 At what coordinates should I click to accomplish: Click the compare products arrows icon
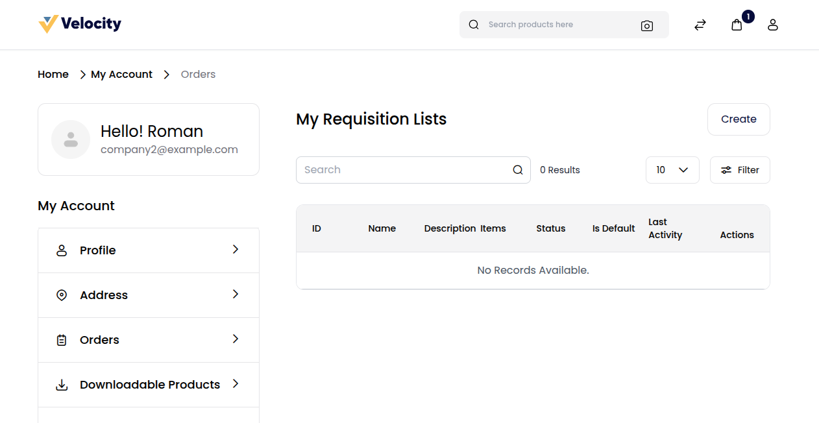coord(700,24)
